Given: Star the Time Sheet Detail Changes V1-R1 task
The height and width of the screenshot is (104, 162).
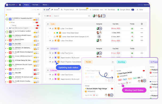Looking at the screenshot, I should tap(54, 37).
